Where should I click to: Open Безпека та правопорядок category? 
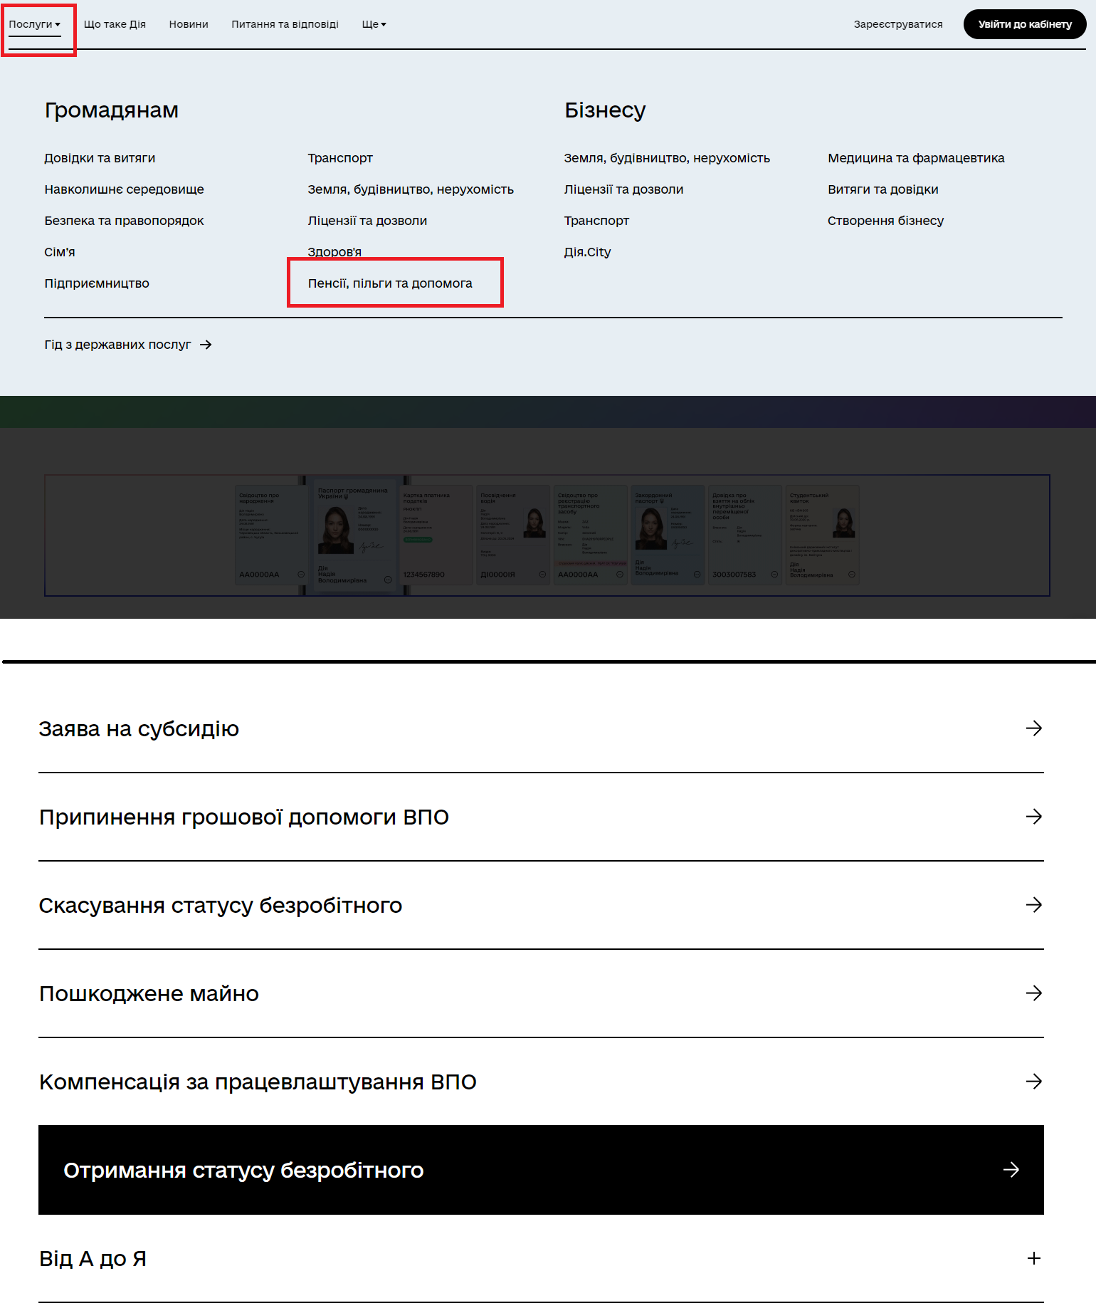(x=124, y=221)
